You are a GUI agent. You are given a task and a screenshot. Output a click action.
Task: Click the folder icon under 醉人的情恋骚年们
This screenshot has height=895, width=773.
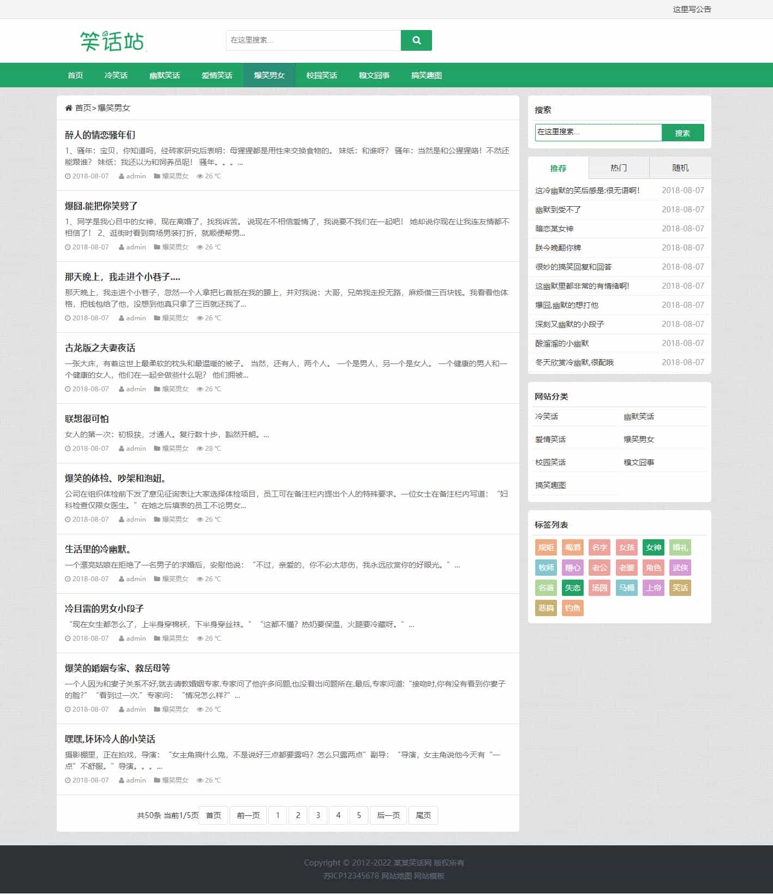coord(157,176)
